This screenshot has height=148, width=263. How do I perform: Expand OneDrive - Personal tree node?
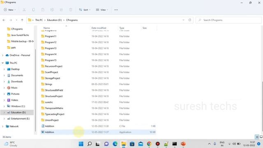[2, 55]
